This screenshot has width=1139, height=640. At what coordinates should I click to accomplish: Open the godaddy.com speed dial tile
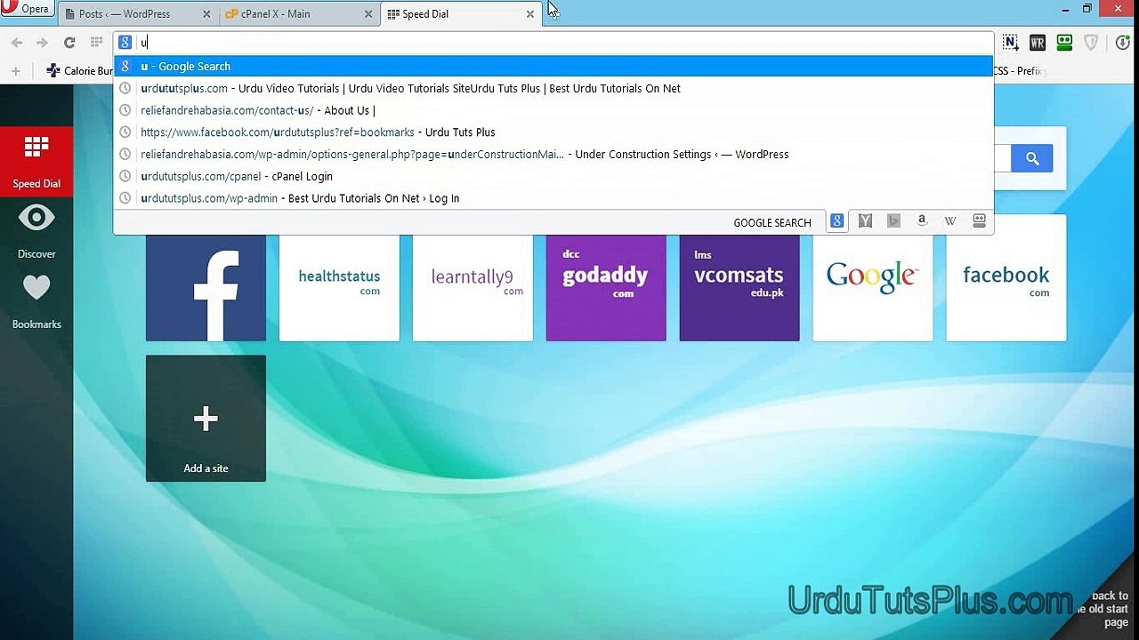(x=606, y=288)
